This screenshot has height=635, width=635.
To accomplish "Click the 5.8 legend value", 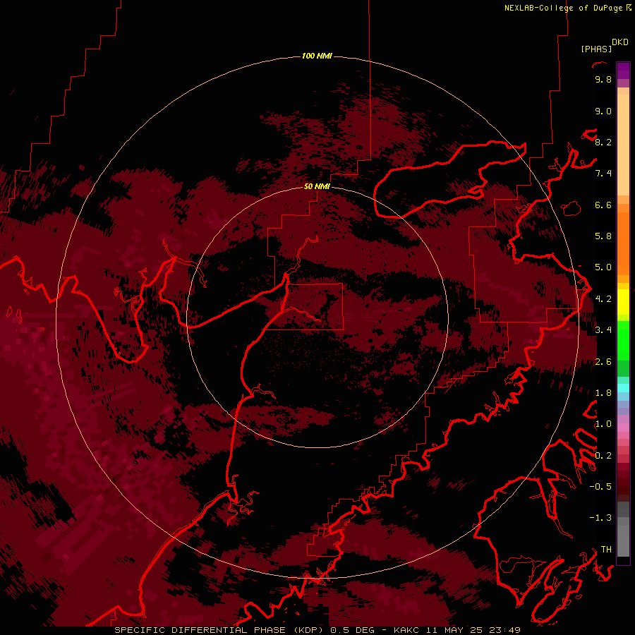I will tap(603, 236).
